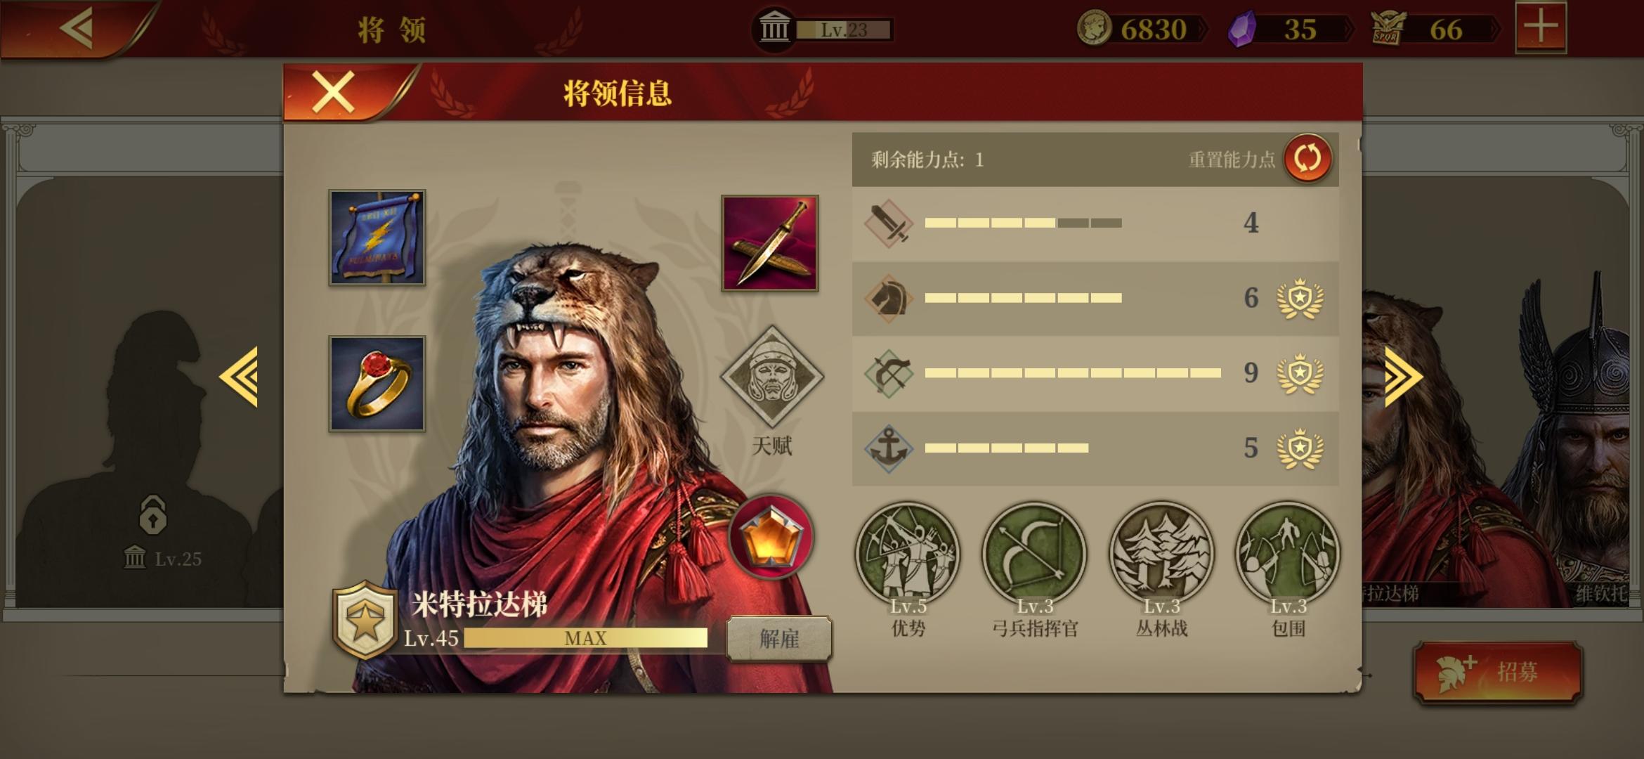
Task: Open the ruby ring equipment slot
Action: coord(377,383)
